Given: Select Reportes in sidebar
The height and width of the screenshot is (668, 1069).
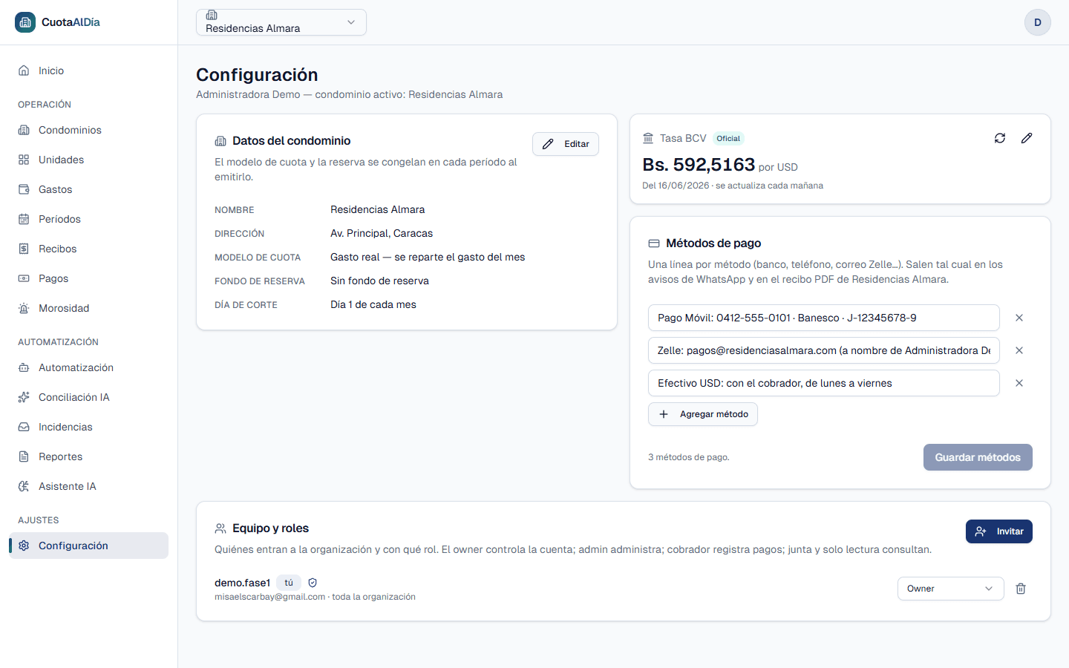Looking at the screenshot, I should point(89,456).
